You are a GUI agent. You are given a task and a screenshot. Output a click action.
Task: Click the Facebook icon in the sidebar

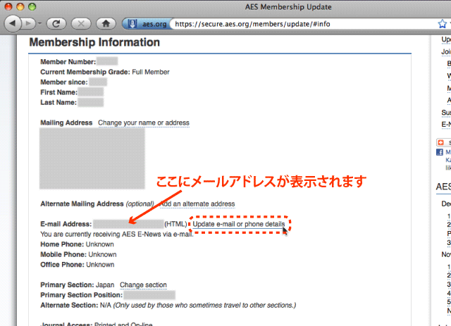(440, 152)
